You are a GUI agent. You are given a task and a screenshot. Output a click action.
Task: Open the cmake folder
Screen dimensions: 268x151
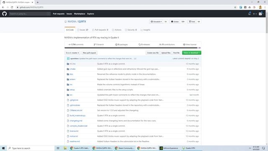[x=72, y=69]
